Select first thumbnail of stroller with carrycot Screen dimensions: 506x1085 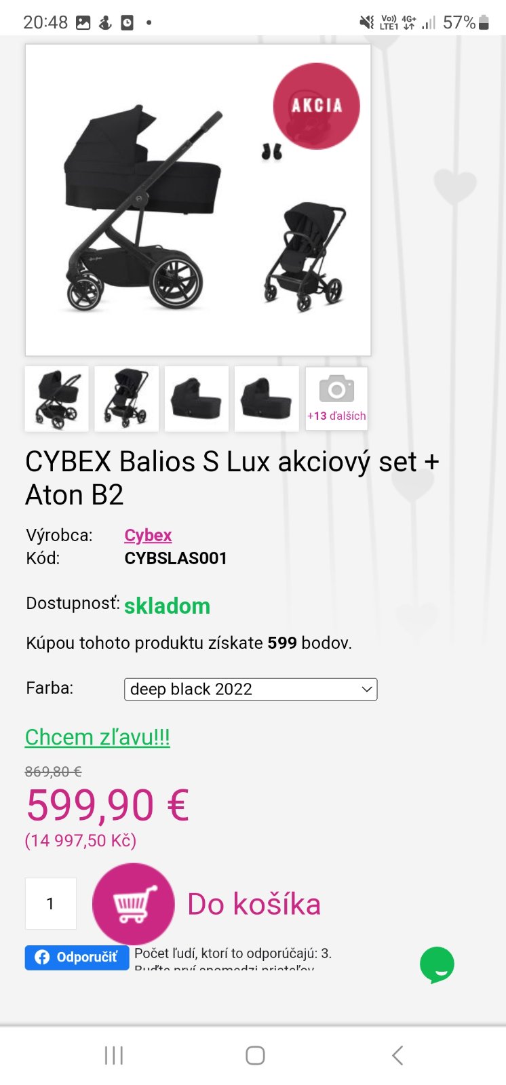coord(57,399)
